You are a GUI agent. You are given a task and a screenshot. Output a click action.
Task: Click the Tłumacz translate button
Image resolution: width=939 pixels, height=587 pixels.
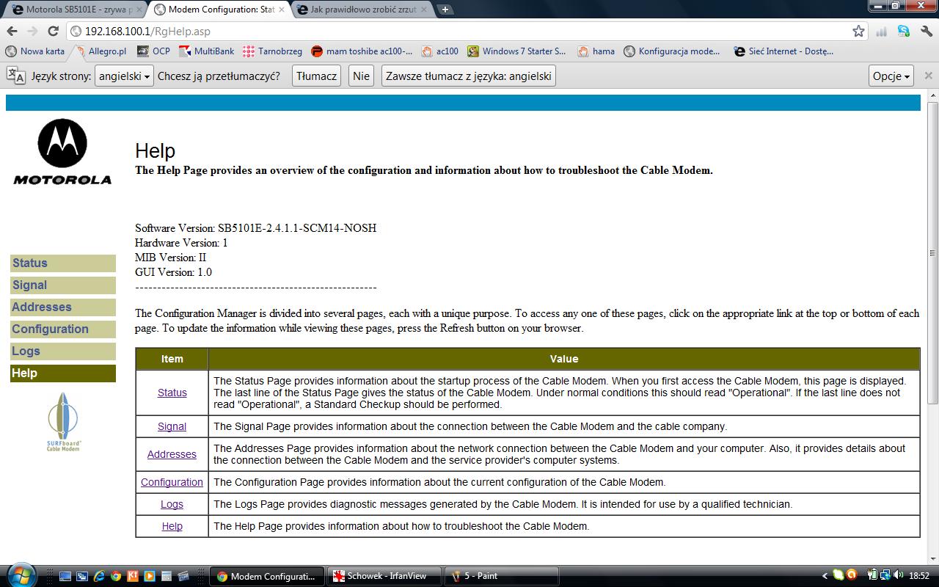316,76
